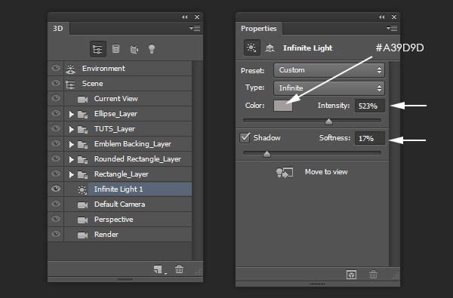Expand the TUTS_Layer group
This screenshot has width=453, height=298.
(72, 129)
